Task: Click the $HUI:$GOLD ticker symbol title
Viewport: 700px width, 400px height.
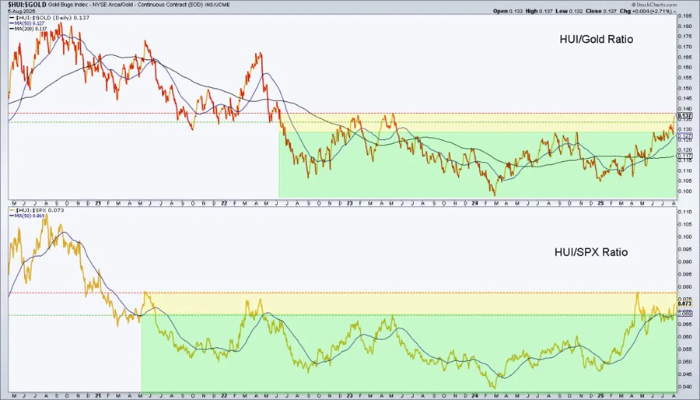Action: [26, 5]
